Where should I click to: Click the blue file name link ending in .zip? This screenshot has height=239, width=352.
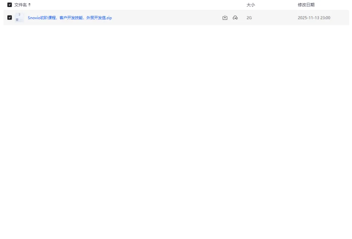(69, 17)
